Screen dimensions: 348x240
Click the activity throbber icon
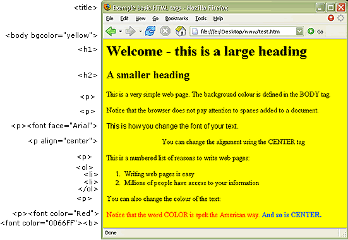[340, 18]
